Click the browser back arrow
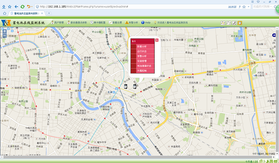Image resolution: width=279 pixels, height=163 pixels. tap(16, 6)
